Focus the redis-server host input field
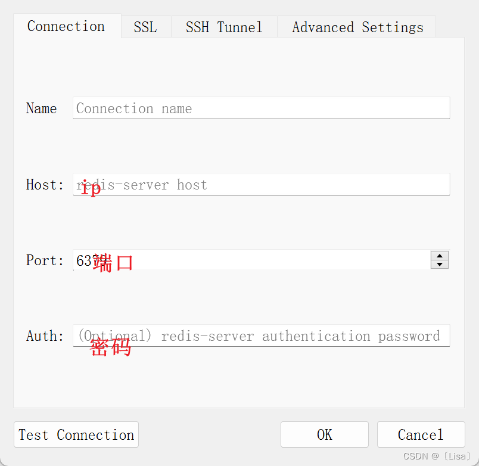The height and width of the screenshot is (466, 479). tap(261, 184)
